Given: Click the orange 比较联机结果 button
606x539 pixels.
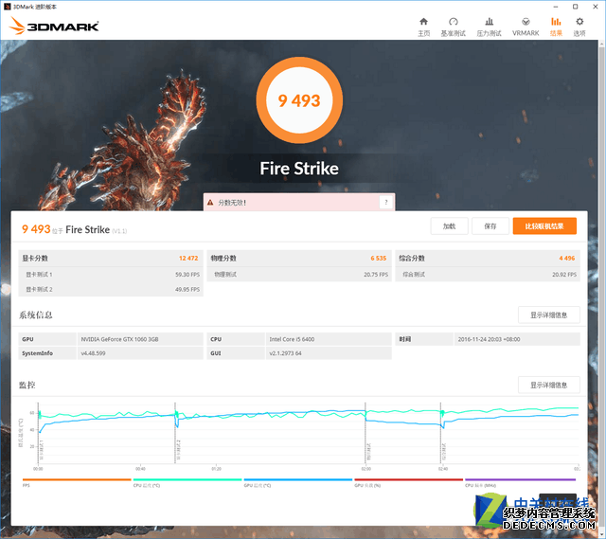Looking at the screenshot, I should tap(544, 226).
